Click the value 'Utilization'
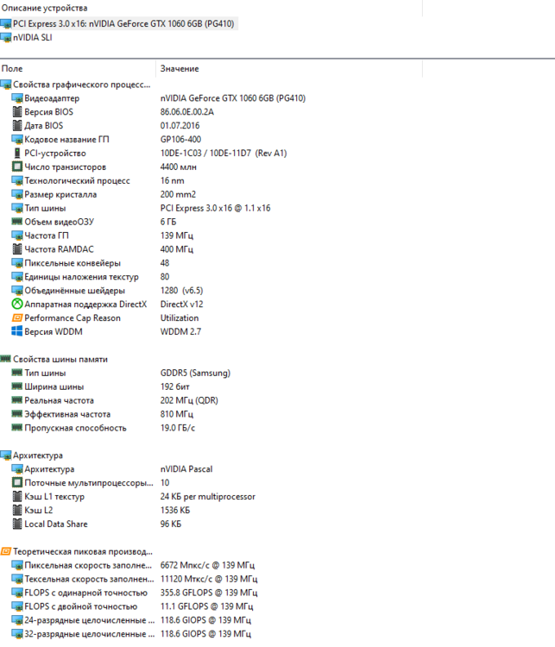Screen dimensions: 555x647 pos(180,318)
